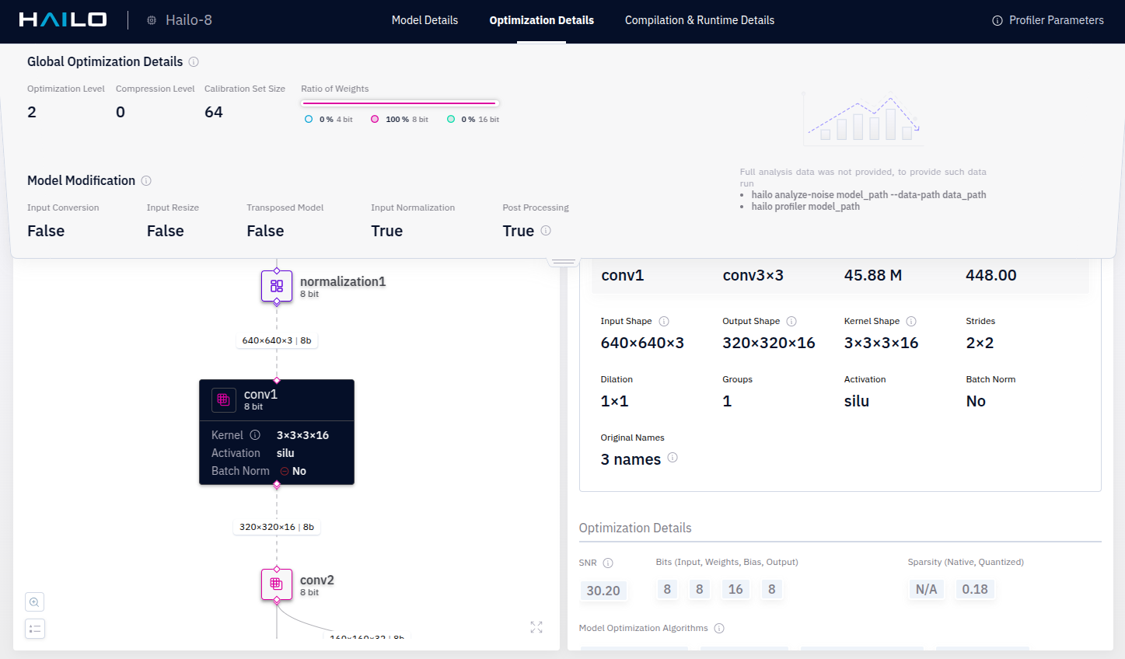Screen dimensions: 1125x659
Task: Click the zoom-in magnifier icon on graph
Action: (34, 602)
